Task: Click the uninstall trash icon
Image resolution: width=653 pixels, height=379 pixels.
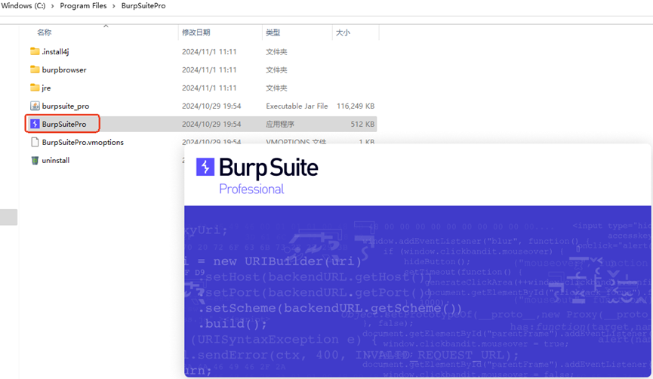Action: [x=35, y=160]
